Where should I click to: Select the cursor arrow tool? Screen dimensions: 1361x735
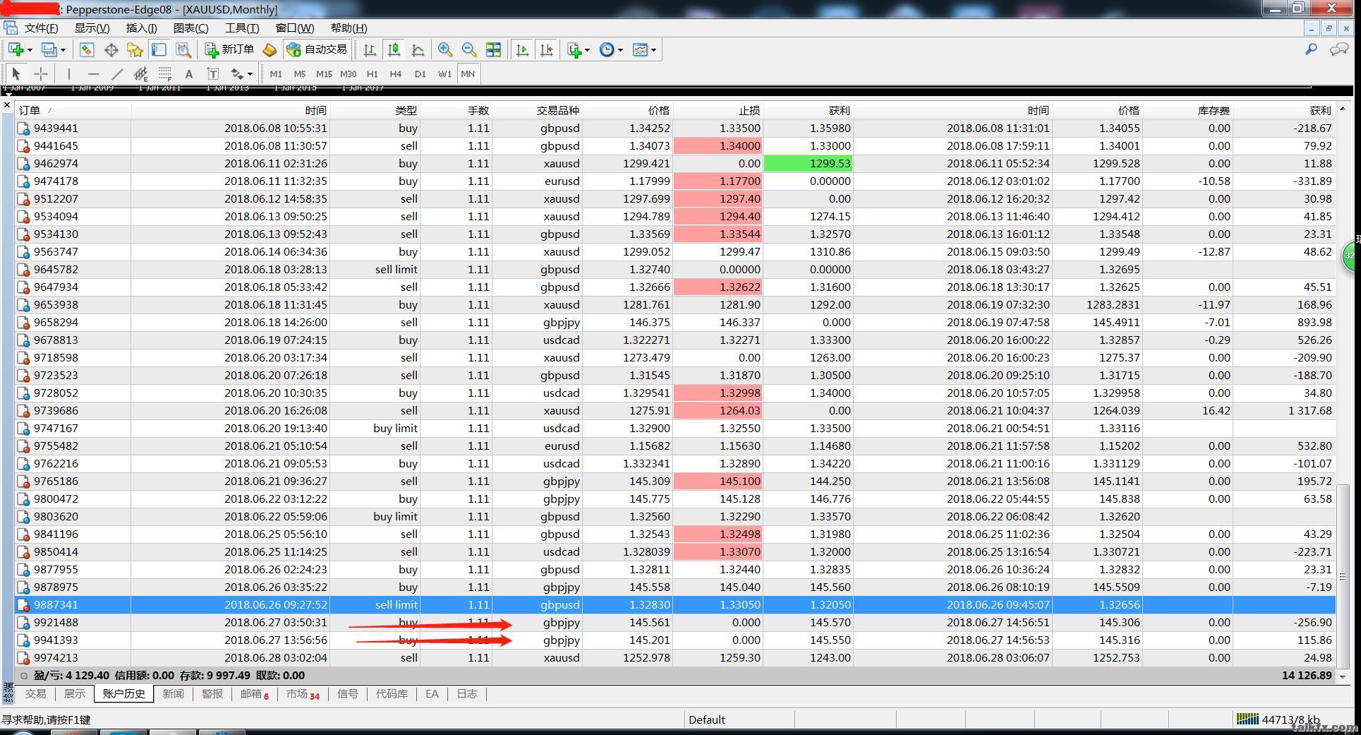click(x=16, y=73)
